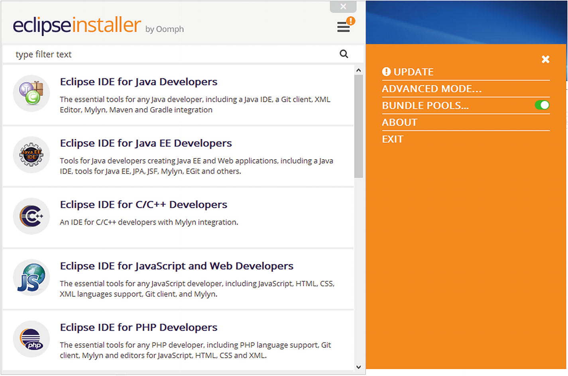This screenshot has width=568, height=376.
Task: Click the JavaScript developer description text
Action: click(x=197, y=289)
